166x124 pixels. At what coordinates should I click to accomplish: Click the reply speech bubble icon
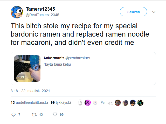tap(14, 114)
